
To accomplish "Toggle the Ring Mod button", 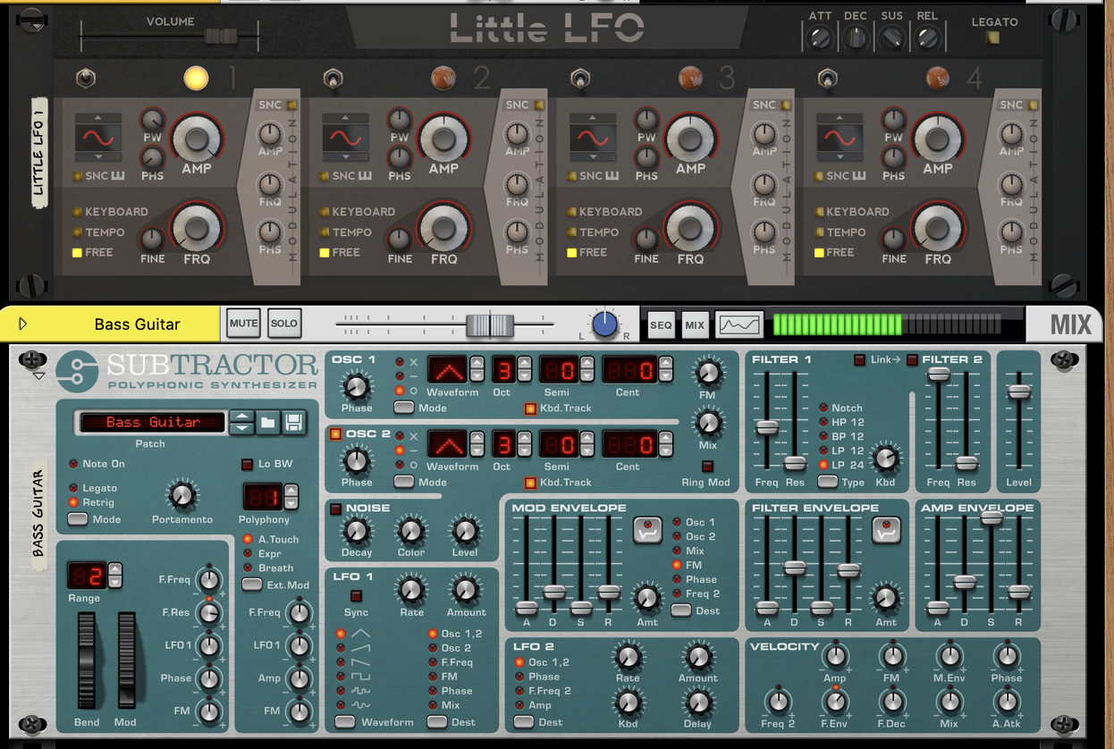I will (707, 466).
